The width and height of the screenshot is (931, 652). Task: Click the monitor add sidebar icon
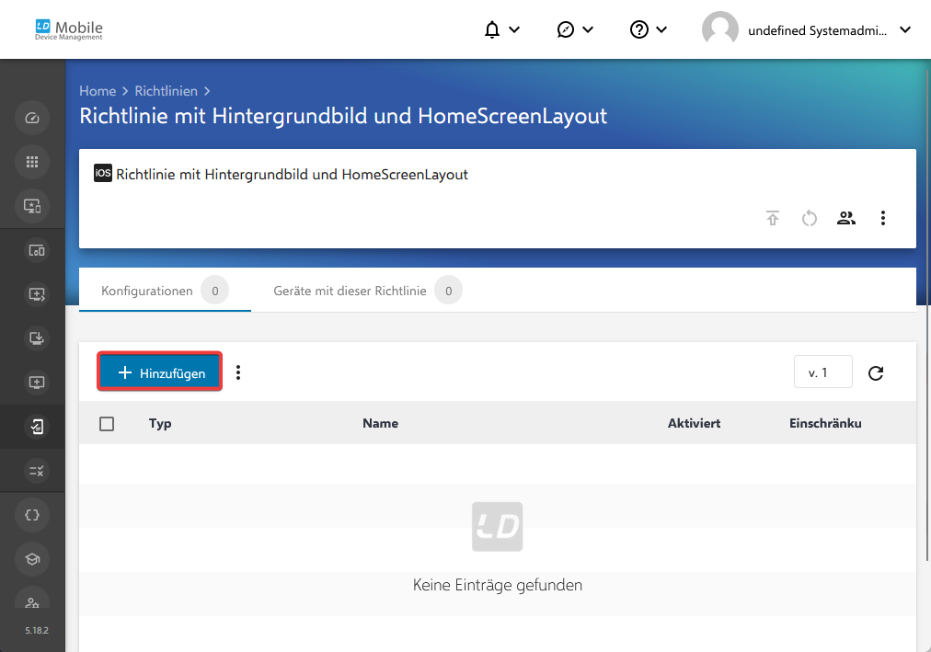pos(36,383)
